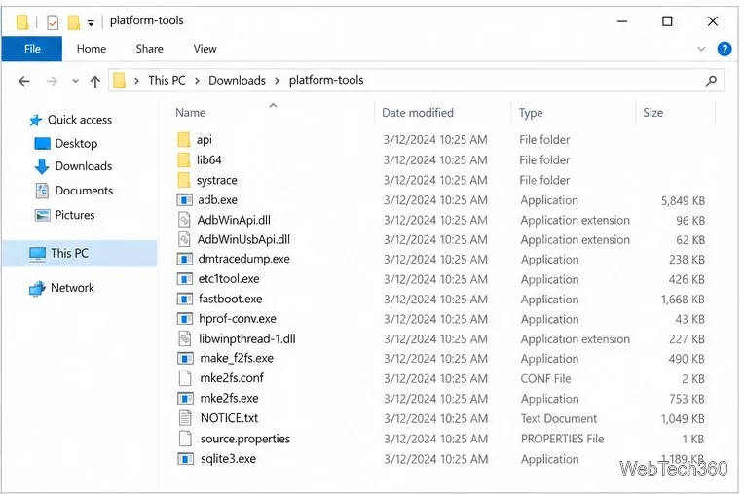Screen dimensions: 744x494
Task: Click the lib64 folder icon
Action: (184, 160)
